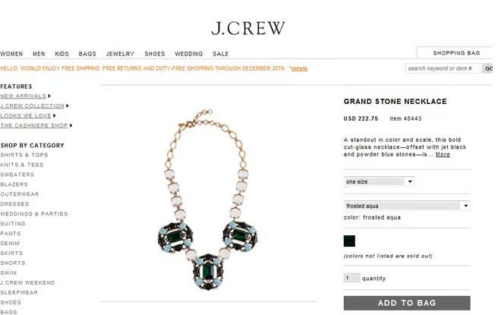Click the search keyword input field
Viewport: 501px width, 315px height.
point(443,68)
